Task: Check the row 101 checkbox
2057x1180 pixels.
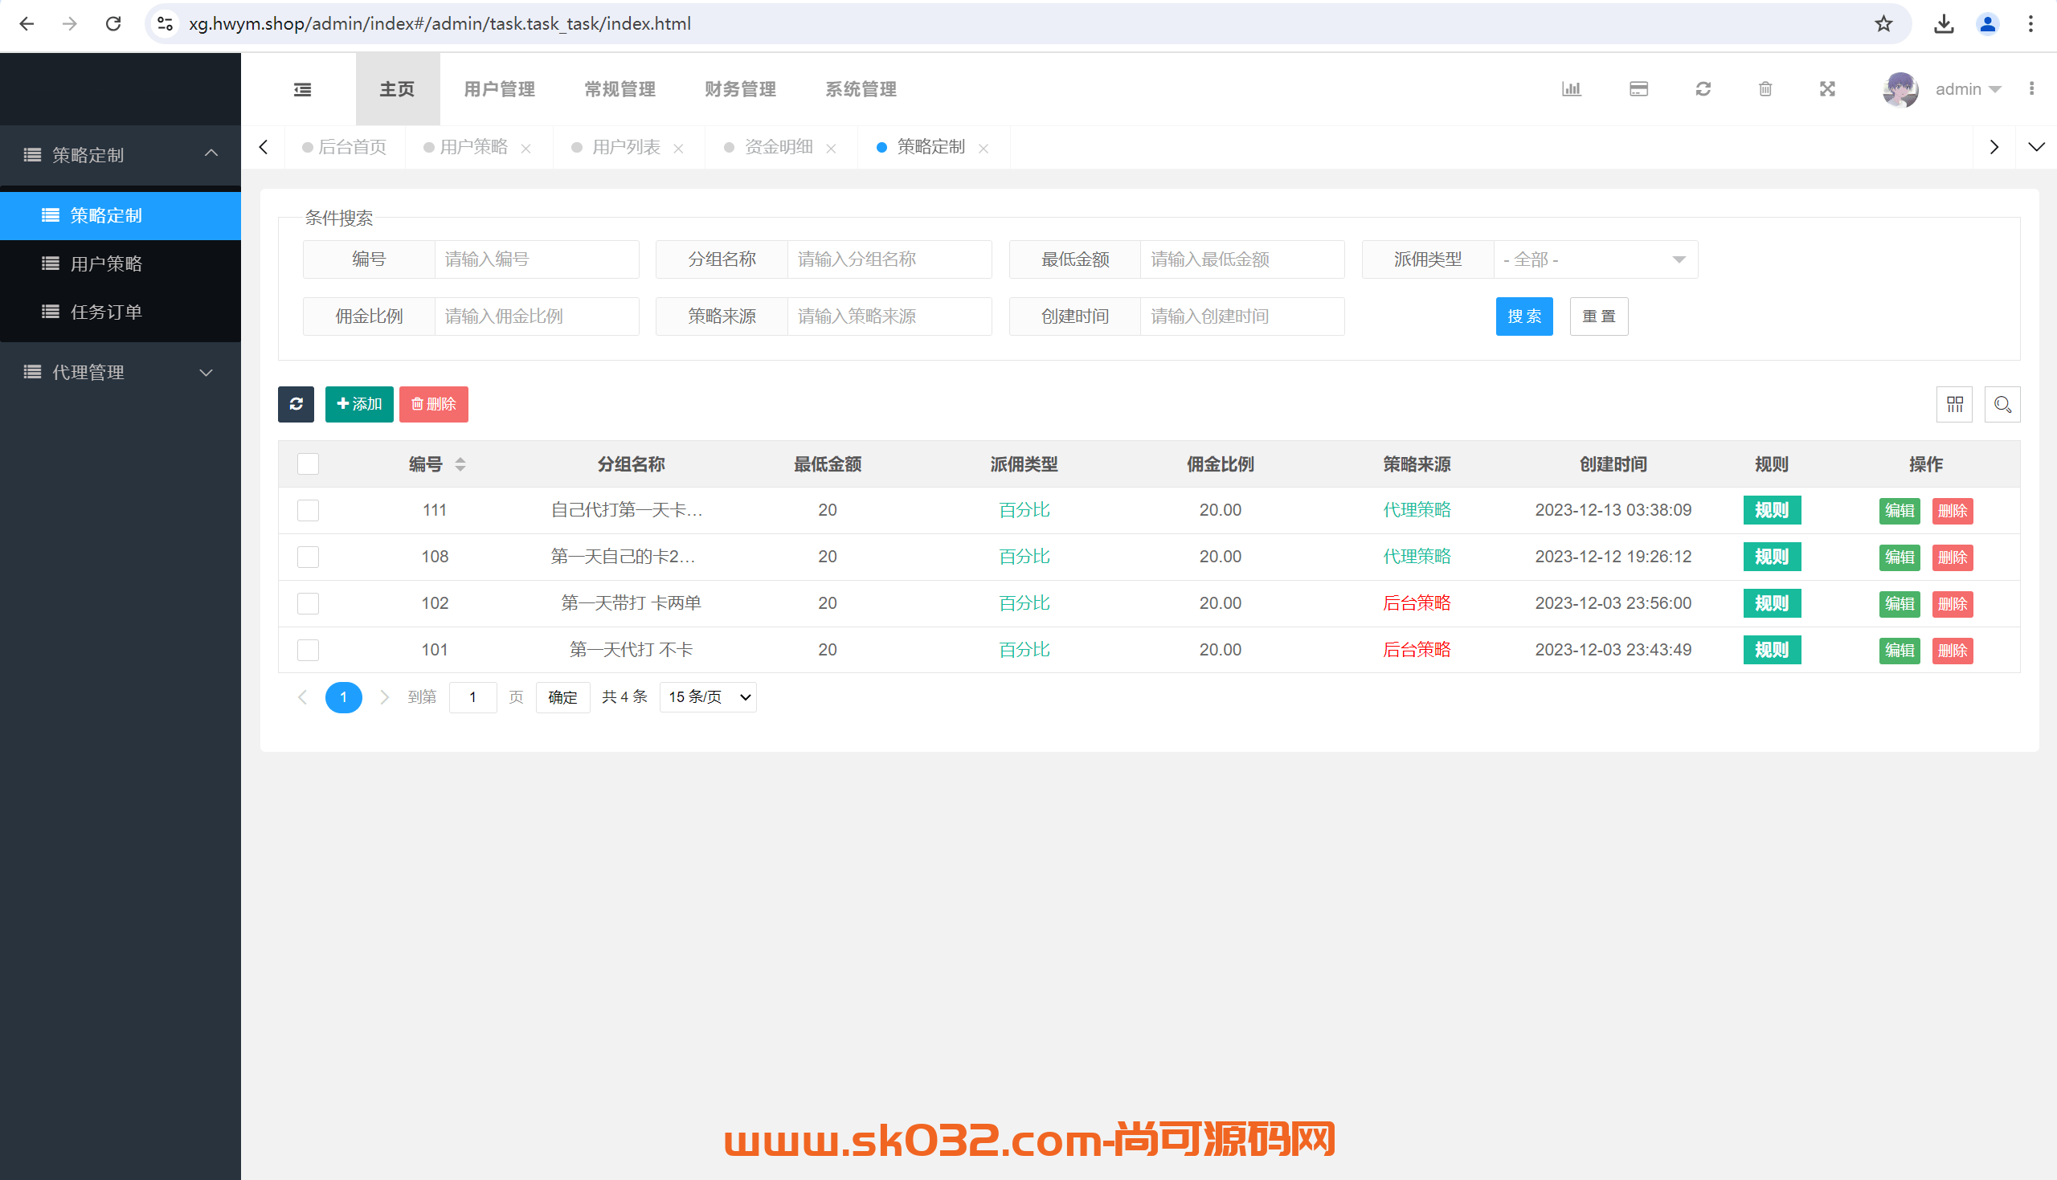Action: (308, 650)
